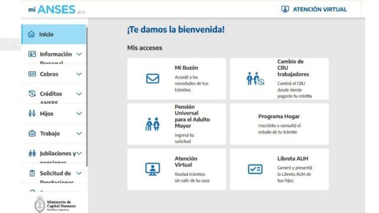The width and height of the screenshot is (379, 213).
Task: Click the 'Mis accesos' heading
Action: click(145, 48)
